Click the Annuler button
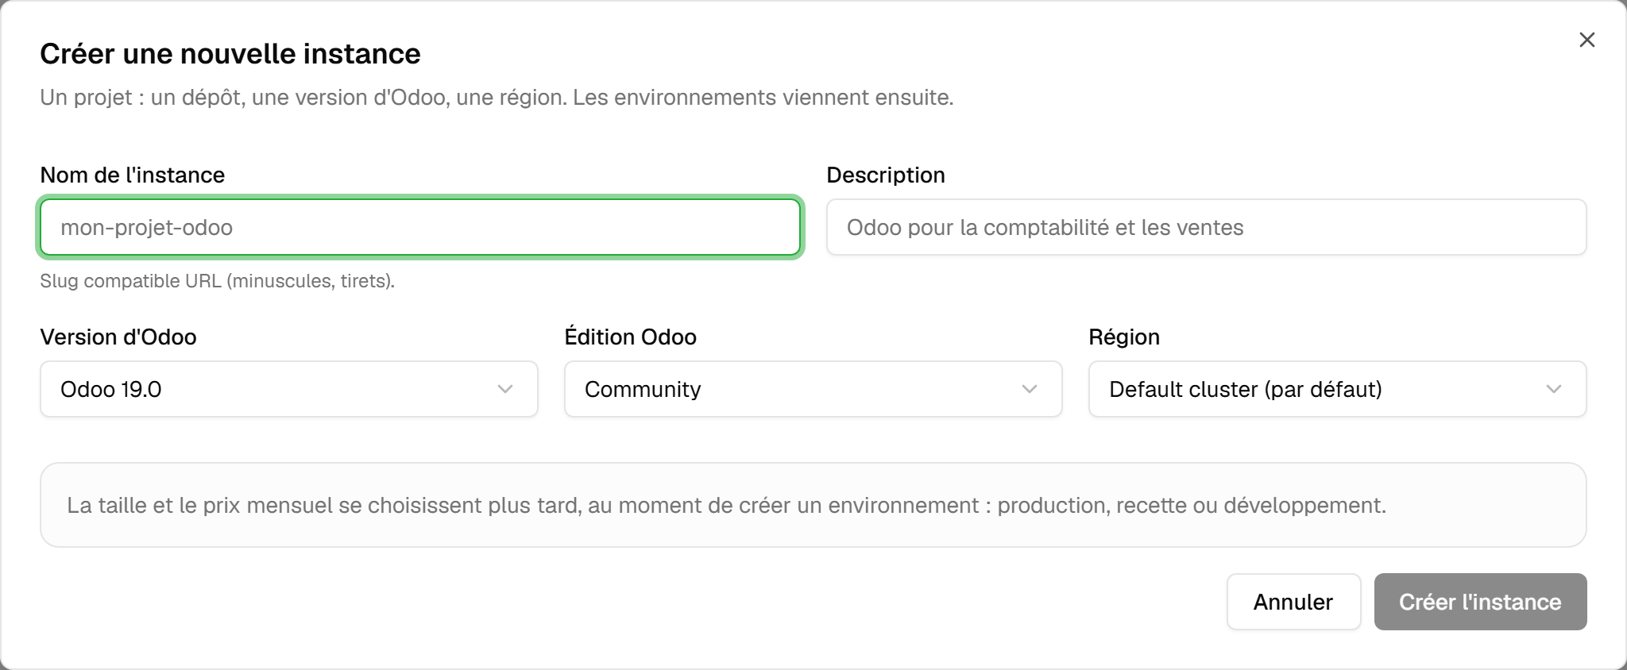This screenshot has height=670, width=1627. tap(1293, 602)
